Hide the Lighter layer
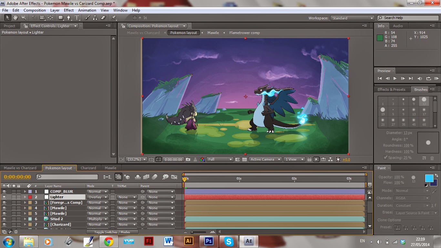 pos(5,197)
